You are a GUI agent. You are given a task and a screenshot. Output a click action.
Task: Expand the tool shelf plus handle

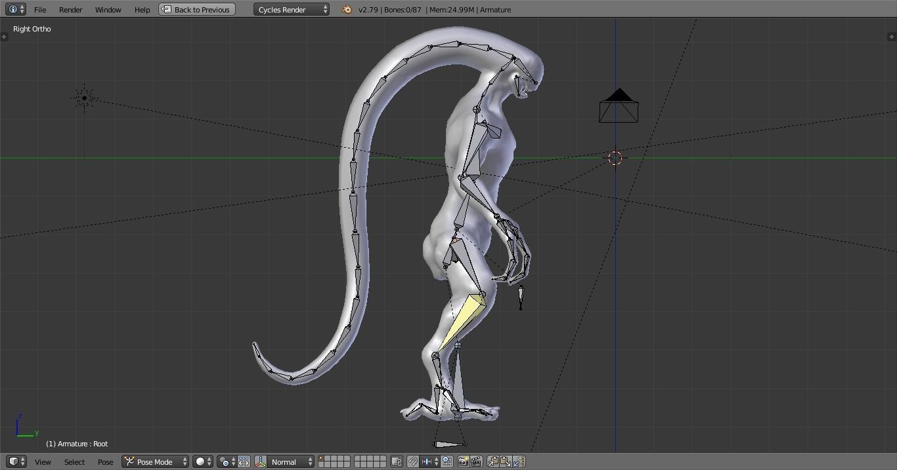coord(4,37)
